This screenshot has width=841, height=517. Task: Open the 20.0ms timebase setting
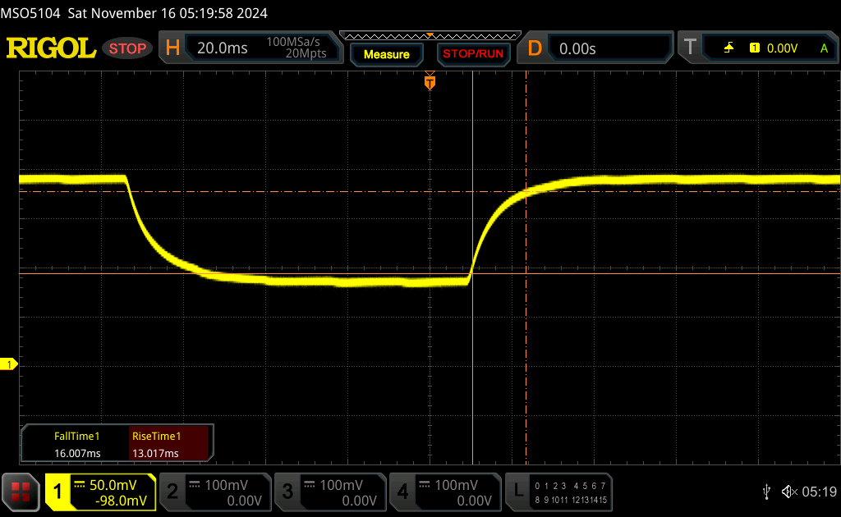coord(222,48)
